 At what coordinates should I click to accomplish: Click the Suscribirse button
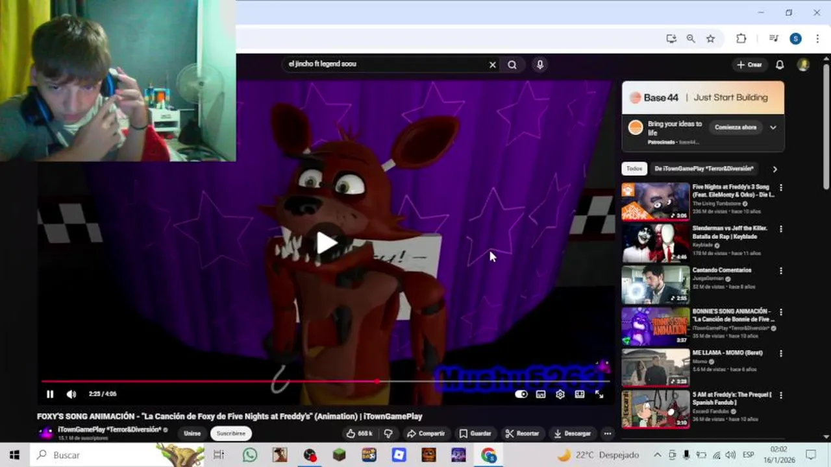coord(231,433)
